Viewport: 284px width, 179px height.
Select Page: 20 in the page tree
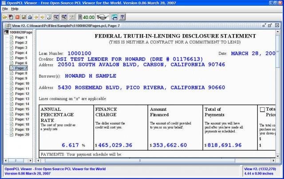[22, 135]
